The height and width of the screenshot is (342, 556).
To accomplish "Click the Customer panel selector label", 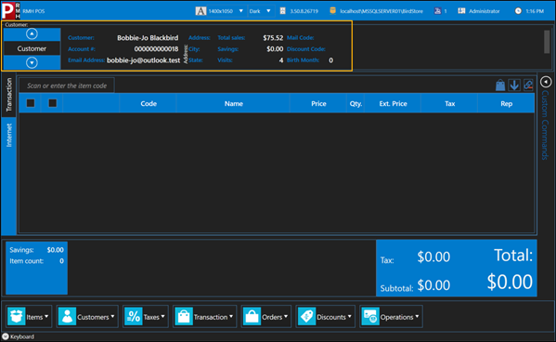I will click(x=32, y=48).
